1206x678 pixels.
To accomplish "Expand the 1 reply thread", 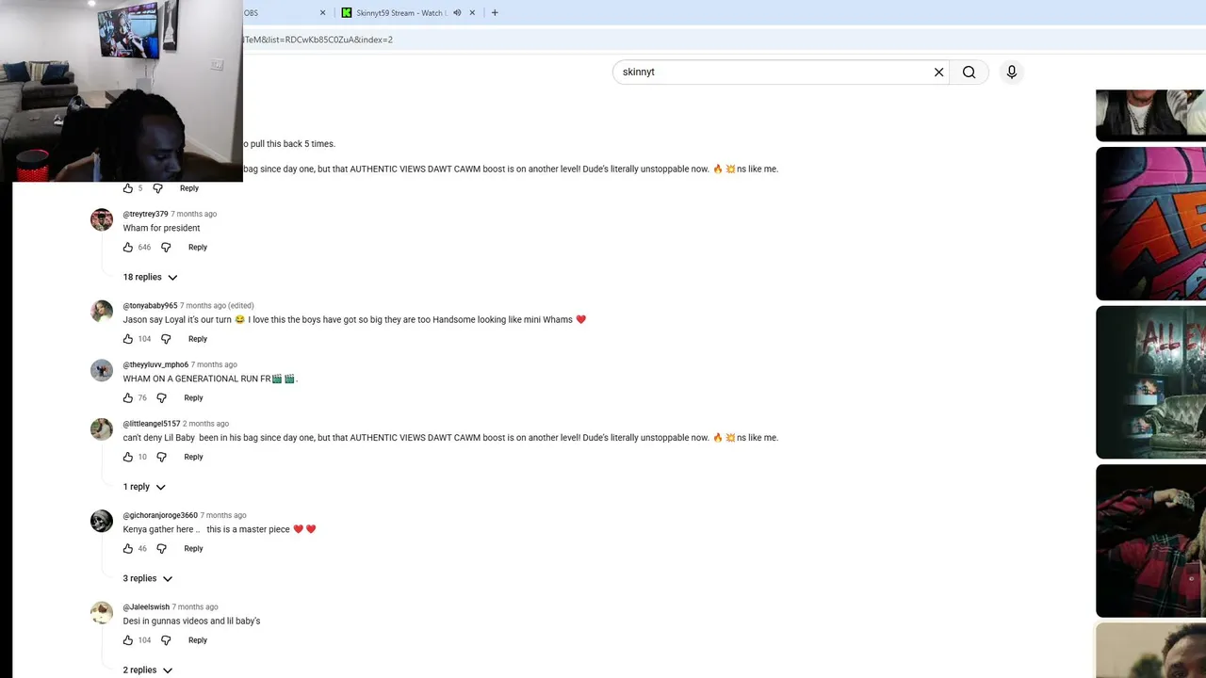I will (x=144, y=487).
